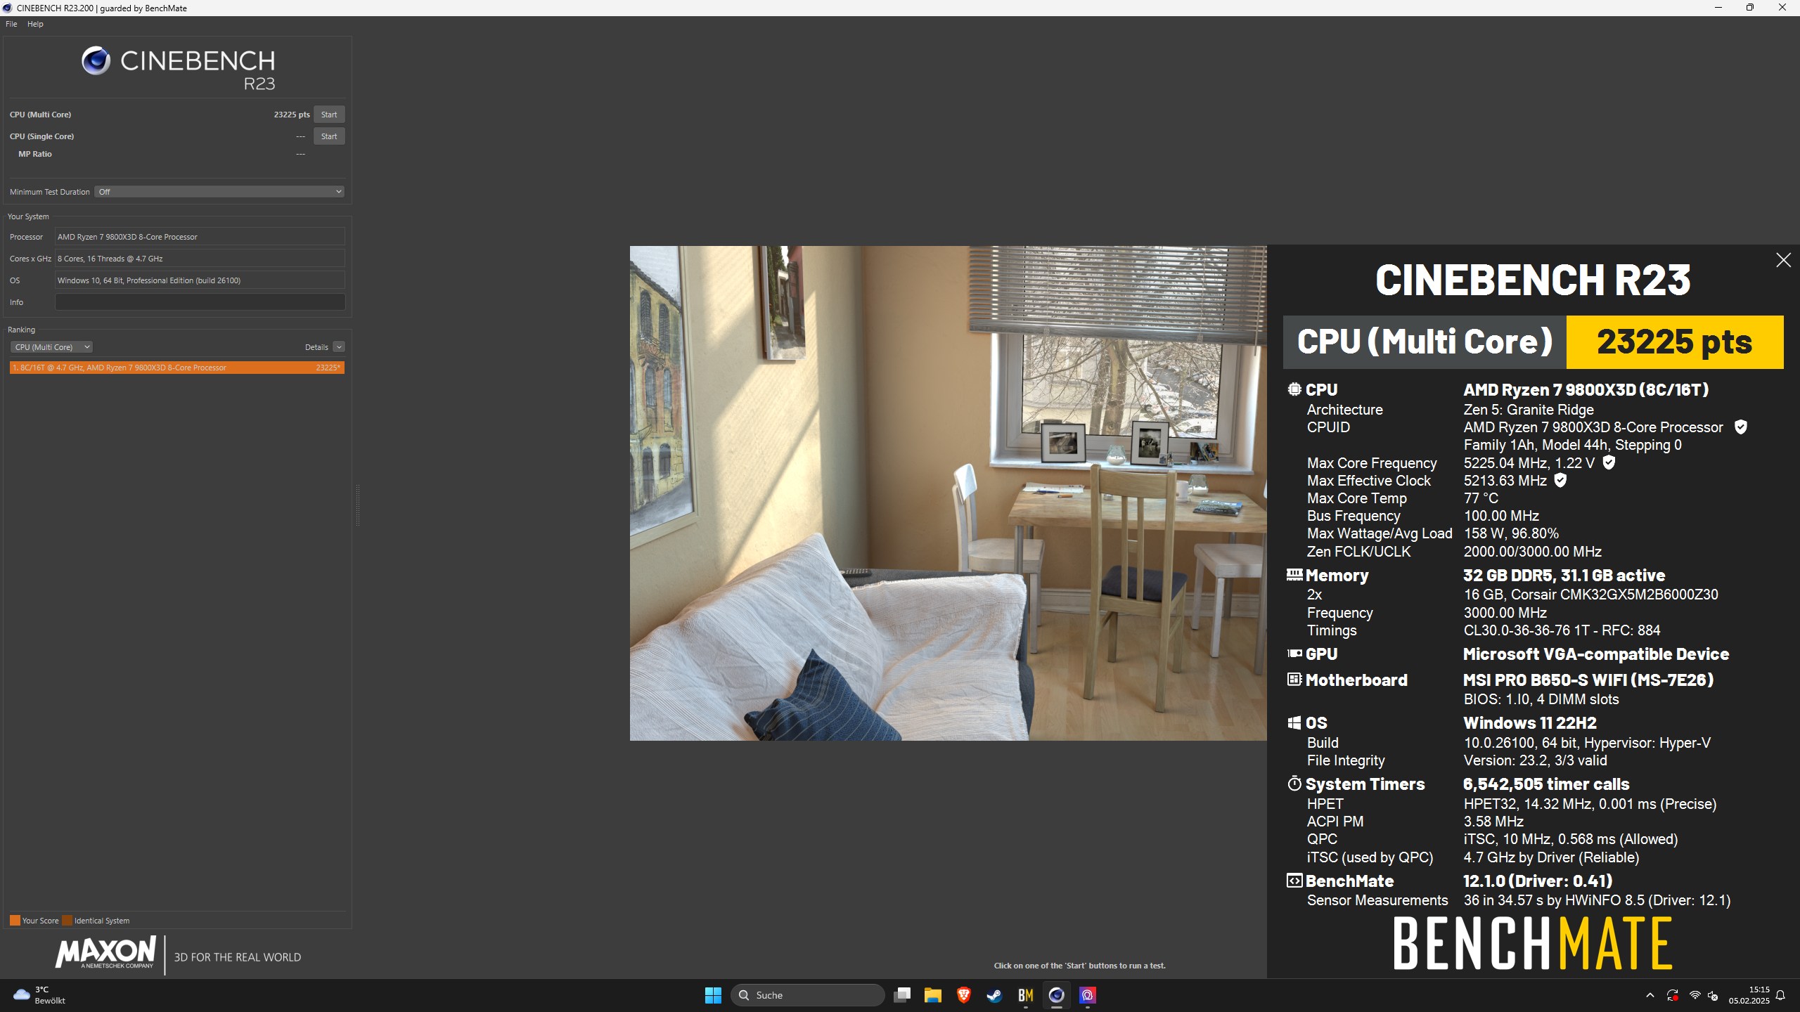Image resolution: width=1800 pixels, height=1012 pixels.
Task: Click the Microsoft VGA-compatible Device text
Action: coord(1596,654)
